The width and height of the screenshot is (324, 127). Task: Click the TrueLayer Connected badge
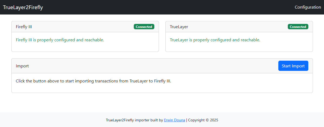tap(298, 27)
